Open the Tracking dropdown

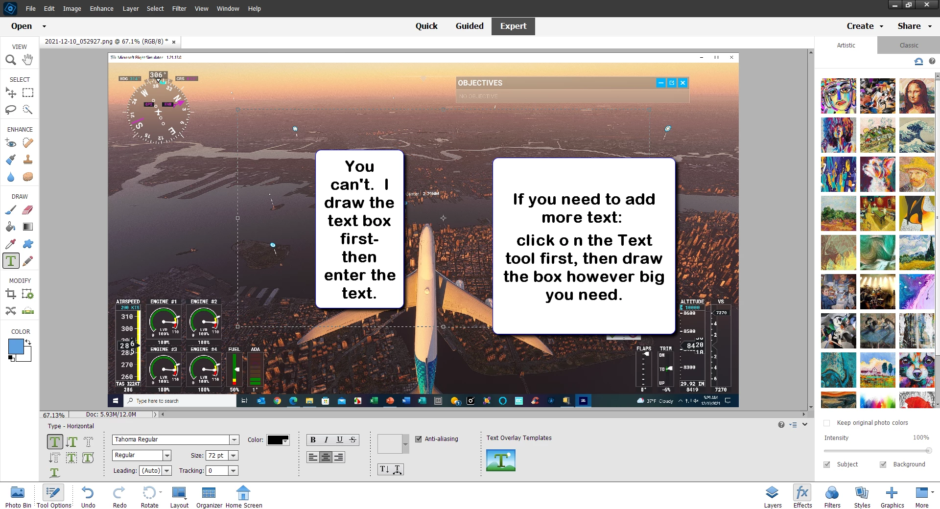[234, 471]
